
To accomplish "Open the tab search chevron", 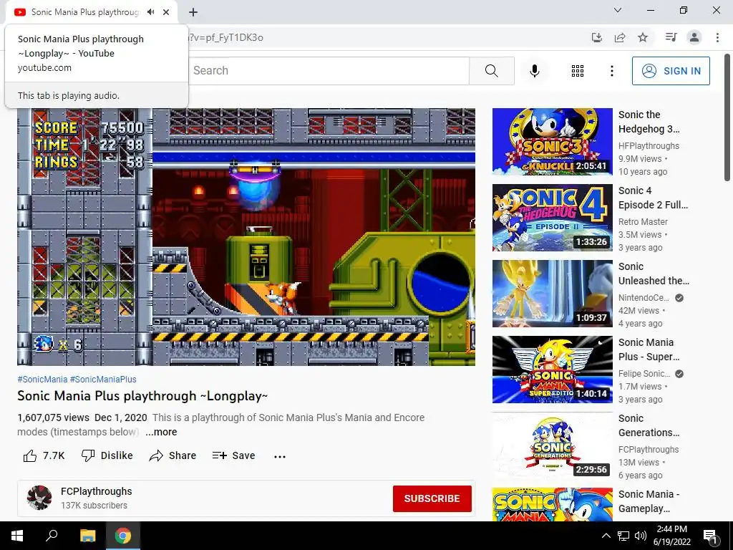I will coord(618,10).
